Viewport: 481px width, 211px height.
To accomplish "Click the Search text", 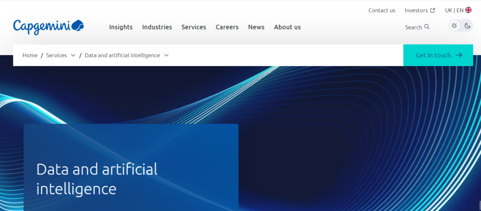I will pos(413,27).
